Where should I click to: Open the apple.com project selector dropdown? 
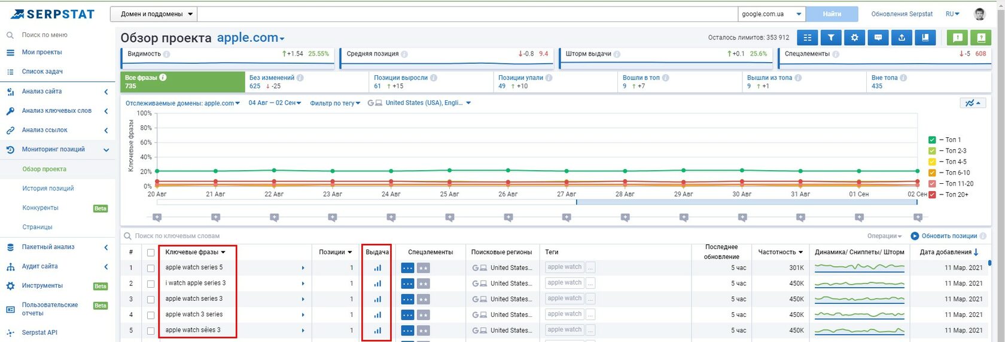coord(251,38)
